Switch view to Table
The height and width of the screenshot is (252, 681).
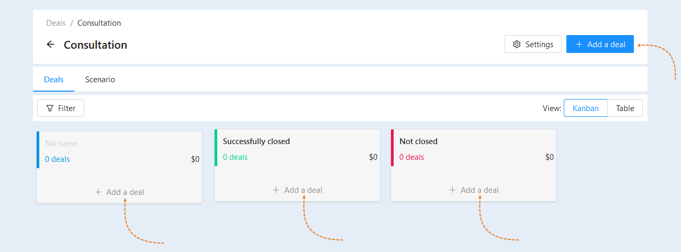pos(625,108)
